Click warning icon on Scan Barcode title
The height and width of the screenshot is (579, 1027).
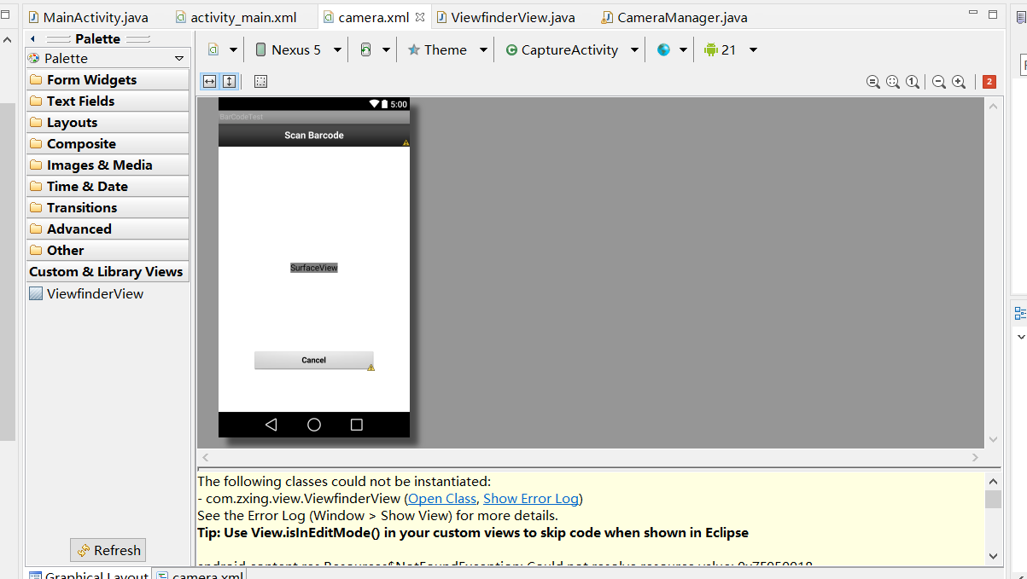[406, 142]
